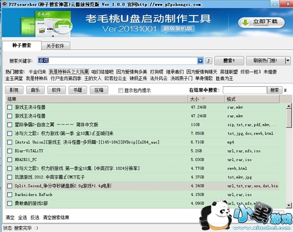The height and width of the screenshot is (232, 293).
Task: Click hot search 终极一班3
Action: point(251,72)
